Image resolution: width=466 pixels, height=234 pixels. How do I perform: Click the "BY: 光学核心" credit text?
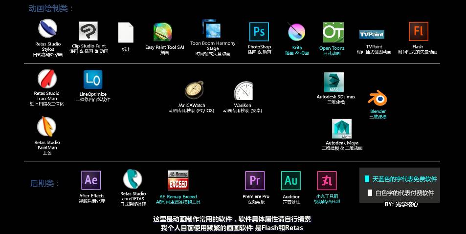(401, 204)
